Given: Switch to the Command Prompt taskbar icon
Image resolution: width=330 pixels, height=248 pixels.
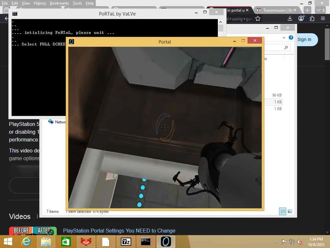Looking at the screenshot, I should pyautogui.click(x=146, y=242).
